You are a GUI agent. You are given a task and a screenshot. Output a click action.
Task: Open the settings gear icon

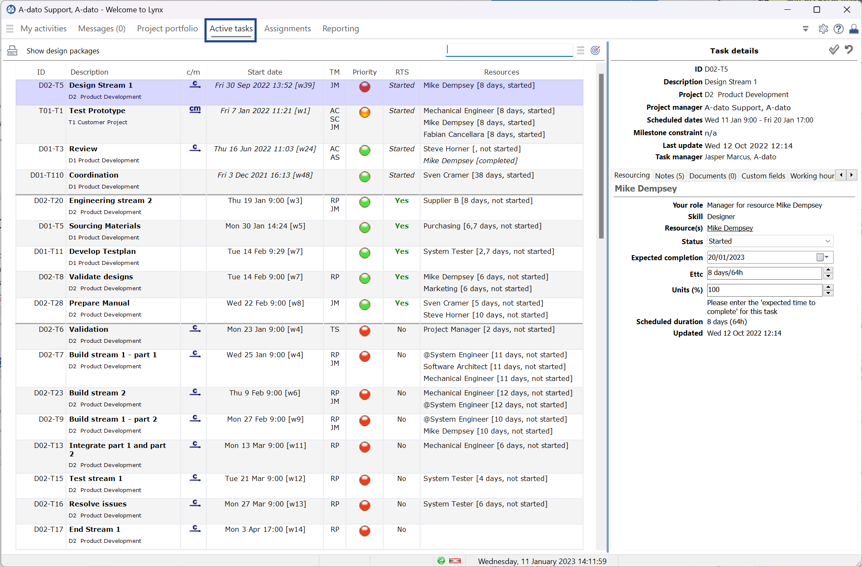coord(823,29)
